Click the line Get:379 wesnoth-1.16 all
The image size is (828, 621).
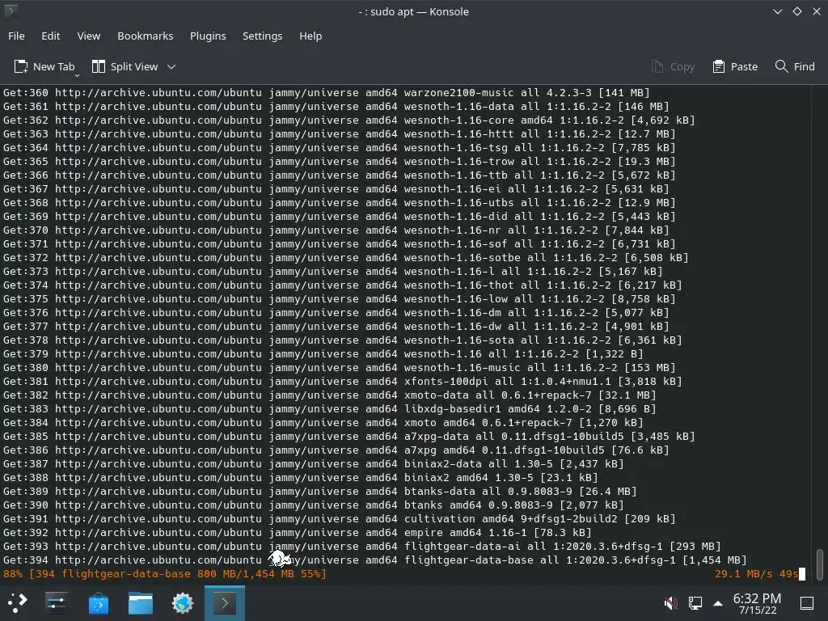tap(323, 354)
